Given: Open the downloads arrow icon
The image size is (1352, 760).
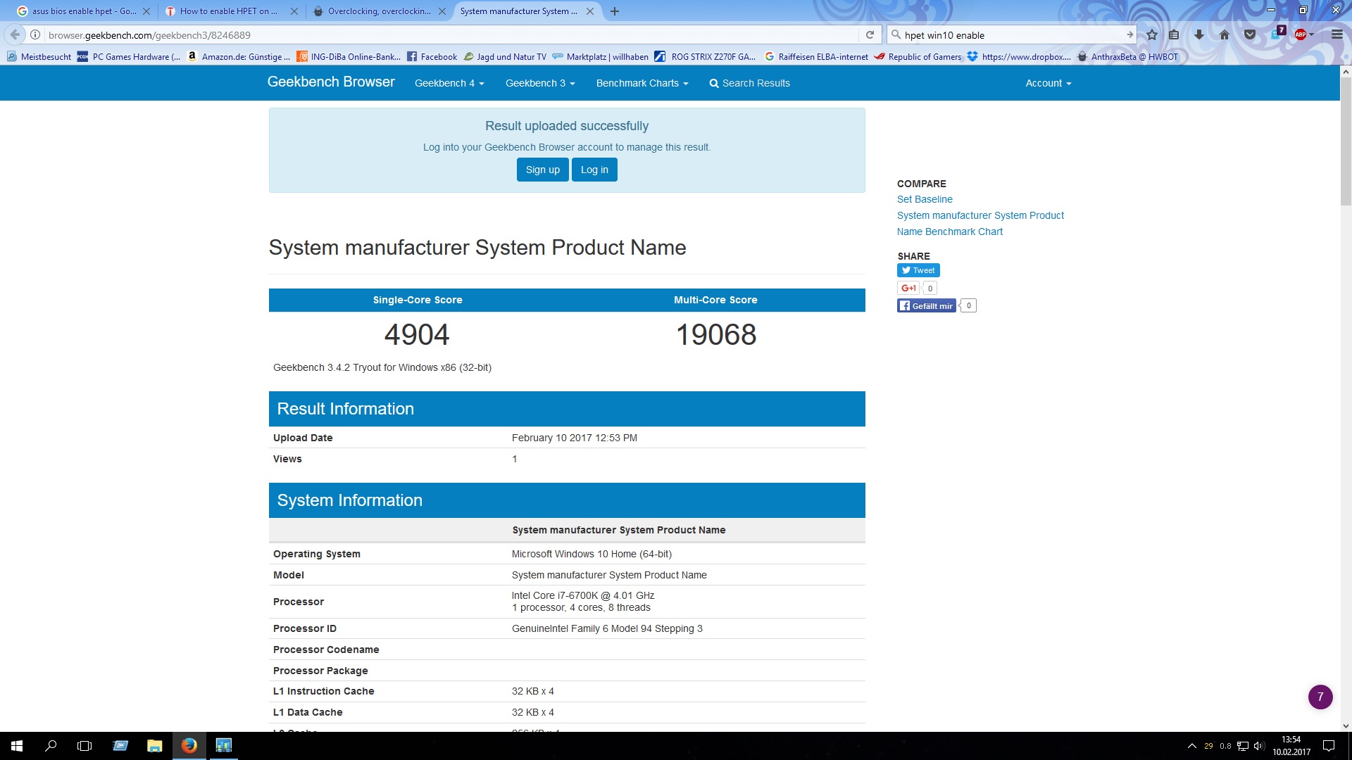Looking at the screenshot, I should (x=1199, y=34).
